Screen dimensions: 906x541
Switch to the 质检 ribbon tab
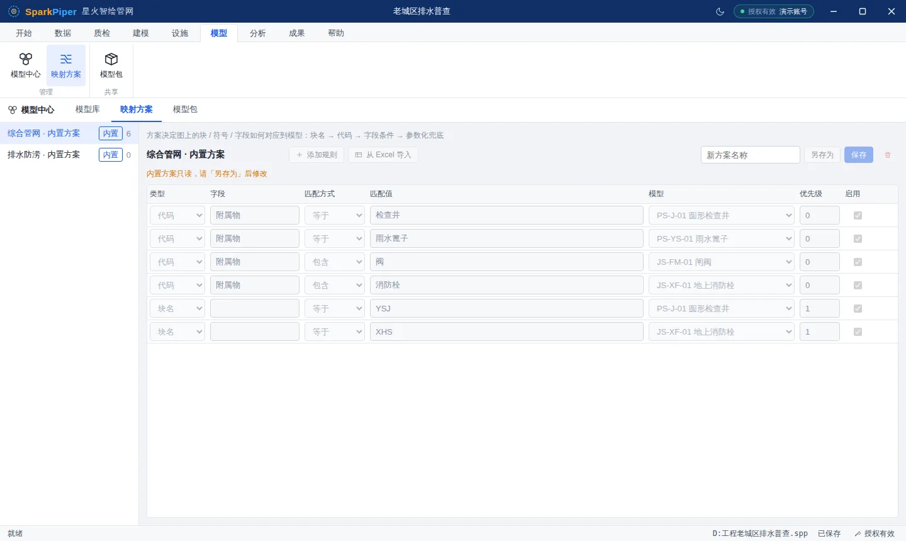tap(102, 33)
